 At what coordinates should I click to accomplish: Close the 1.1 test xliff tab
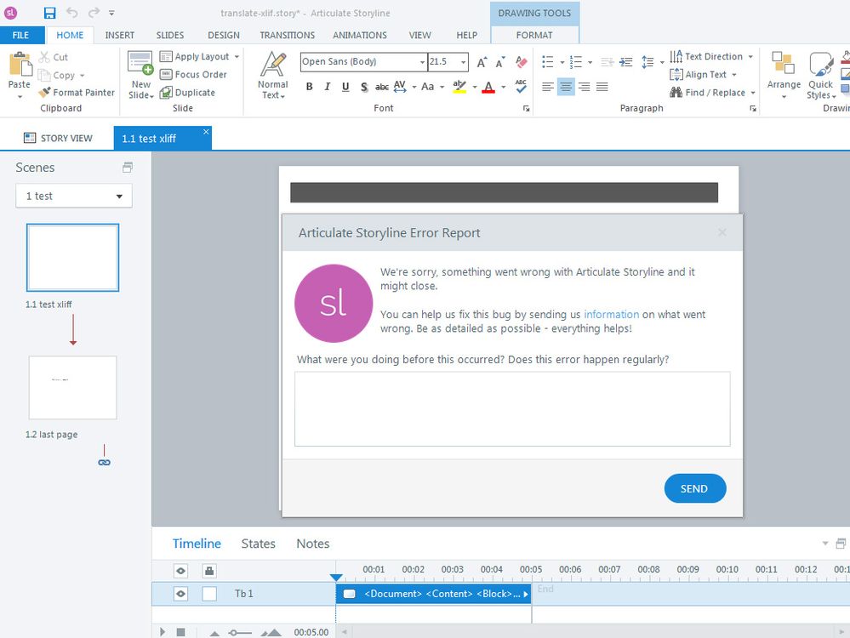tap(205, 132)
